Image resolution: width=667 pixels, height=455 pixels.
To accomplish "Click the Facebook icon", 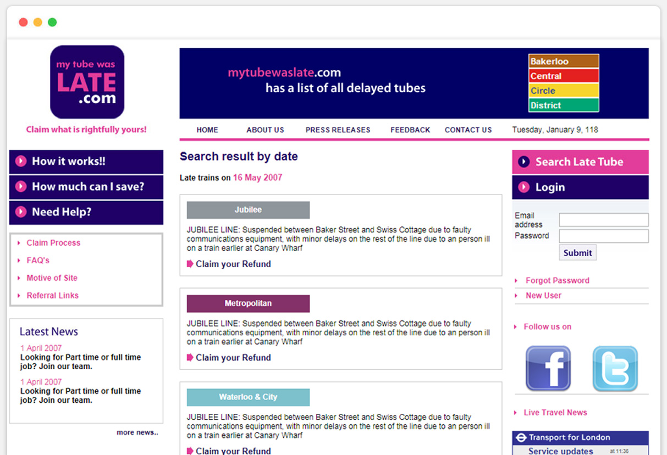I will tap(548, 368).
